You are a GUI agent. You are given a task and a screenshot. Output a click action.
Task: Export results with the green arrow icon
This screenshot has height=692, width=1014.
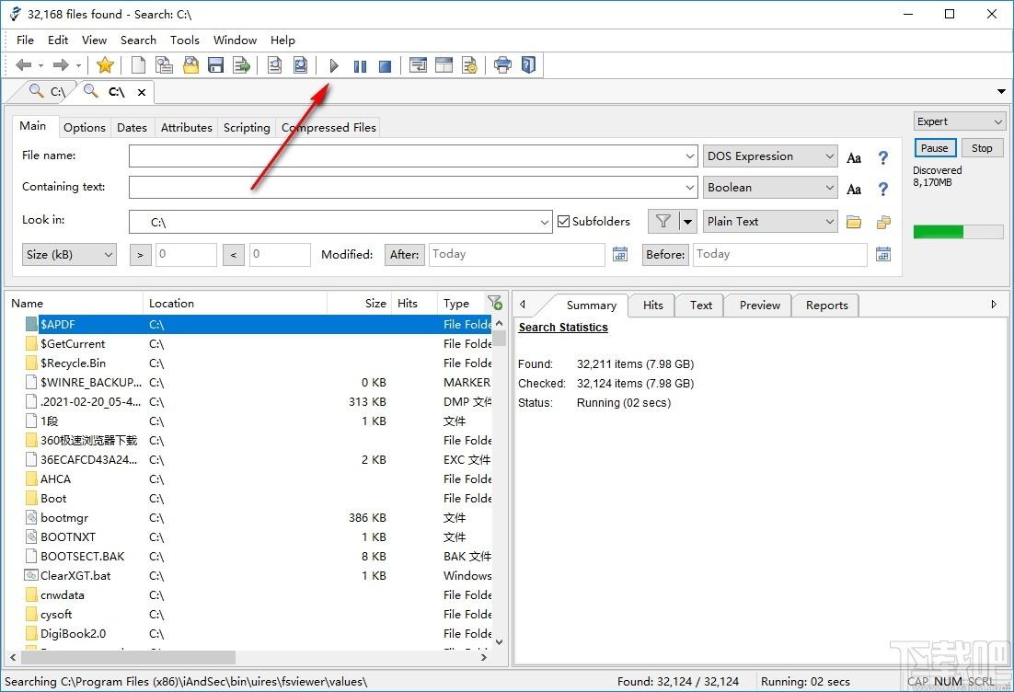pyautogui.click(x=241, y=65)
